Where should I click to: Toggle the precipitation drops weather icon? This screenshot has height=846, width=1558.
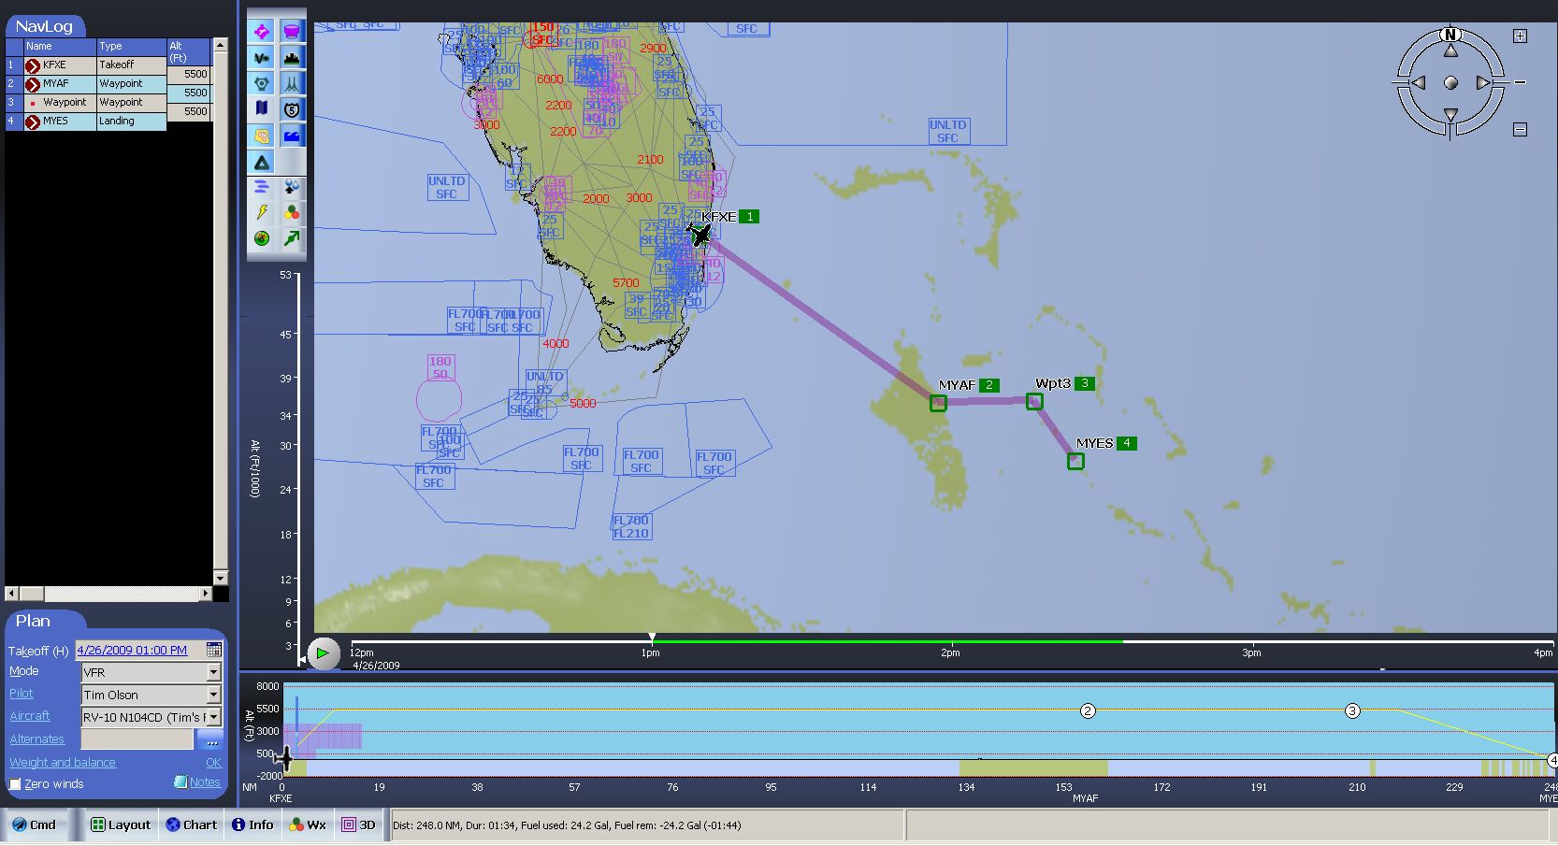pos(292,187)
